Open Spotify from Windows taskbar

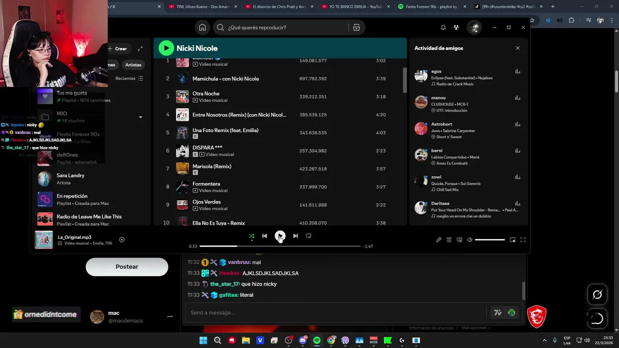pyautogui.click(x=317, y=340)
